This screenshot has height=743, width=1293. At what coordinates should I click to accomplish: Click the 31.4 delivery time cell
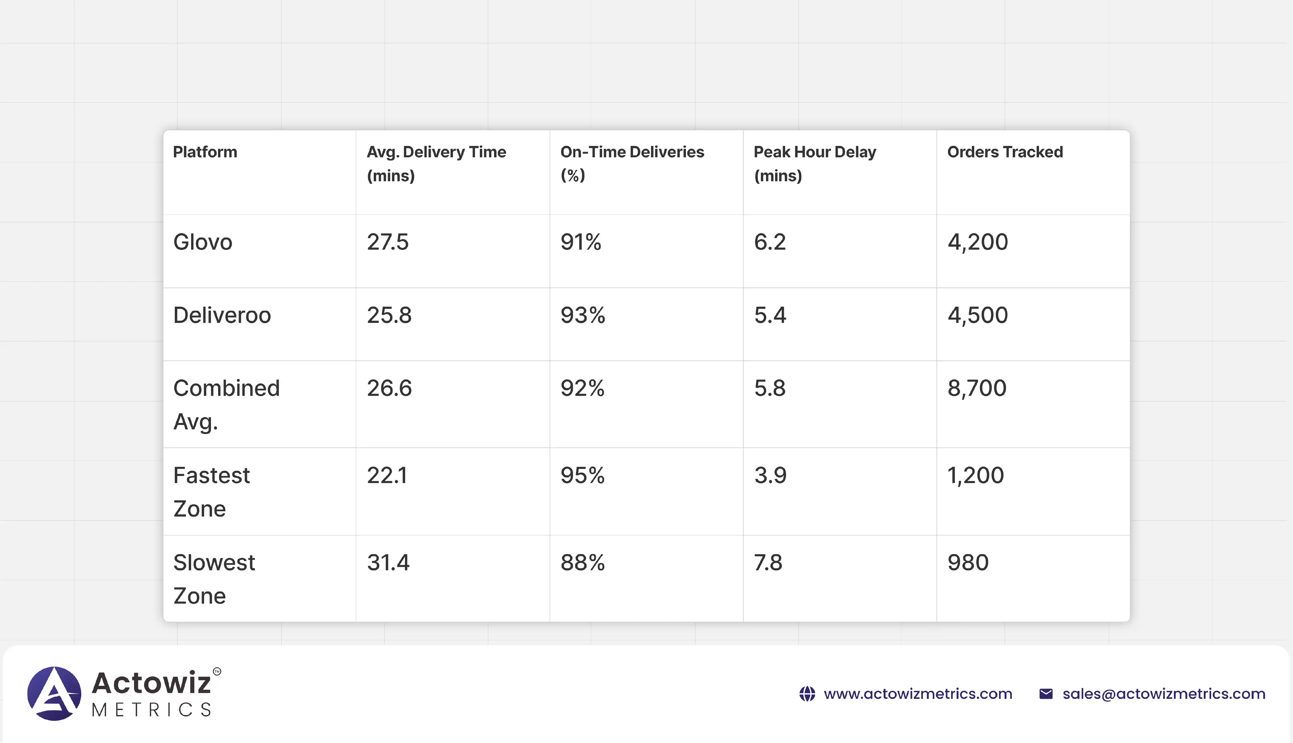[388, 563]
